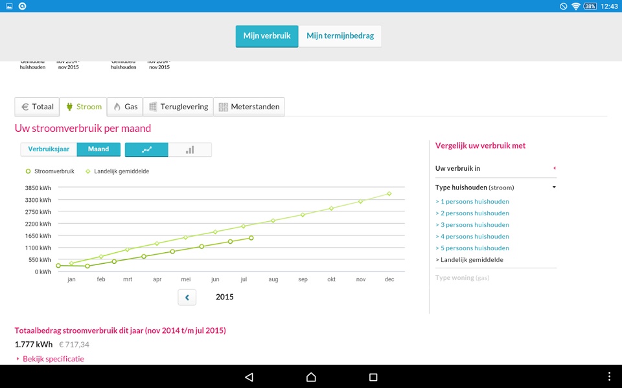Click the solar panel icon on Teruglevering tab

[153, 107]
